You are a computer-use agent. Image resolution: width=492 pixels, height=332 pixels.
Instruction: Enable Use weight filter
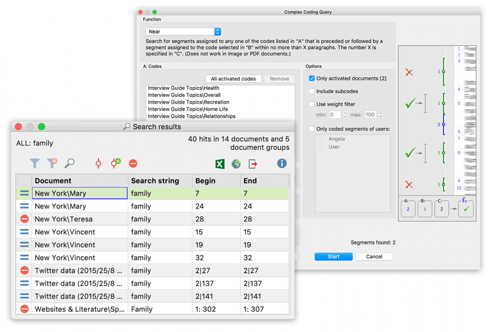tap(312, 104)
